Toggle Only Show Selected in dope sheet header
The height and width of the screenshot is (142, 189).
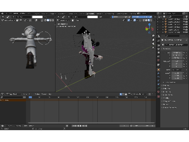tap(121, 94)
